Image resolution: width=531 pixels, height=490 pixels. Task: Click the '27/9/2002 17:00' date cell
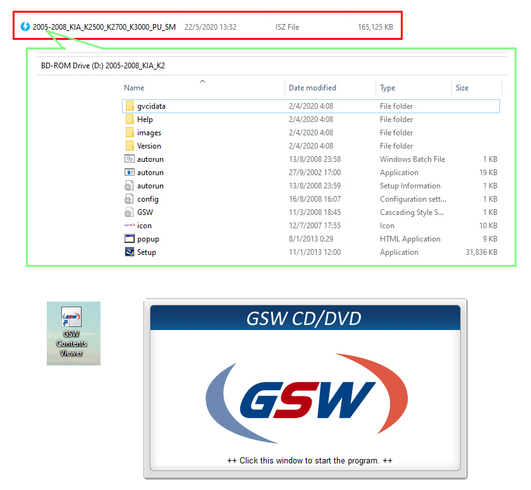click(315, 173)
